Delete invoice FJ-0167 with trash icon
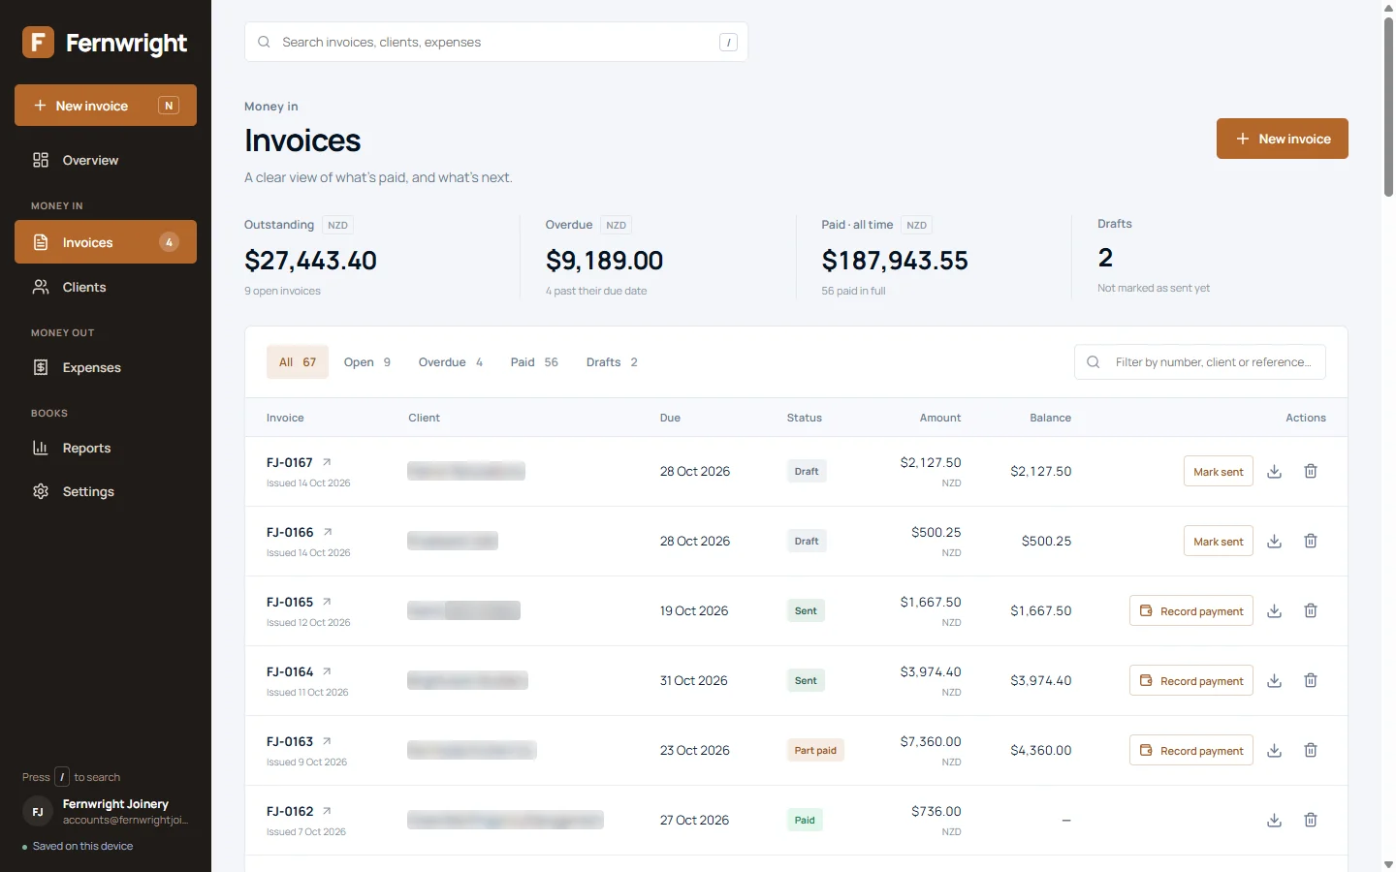 [x=1311, y=471]
